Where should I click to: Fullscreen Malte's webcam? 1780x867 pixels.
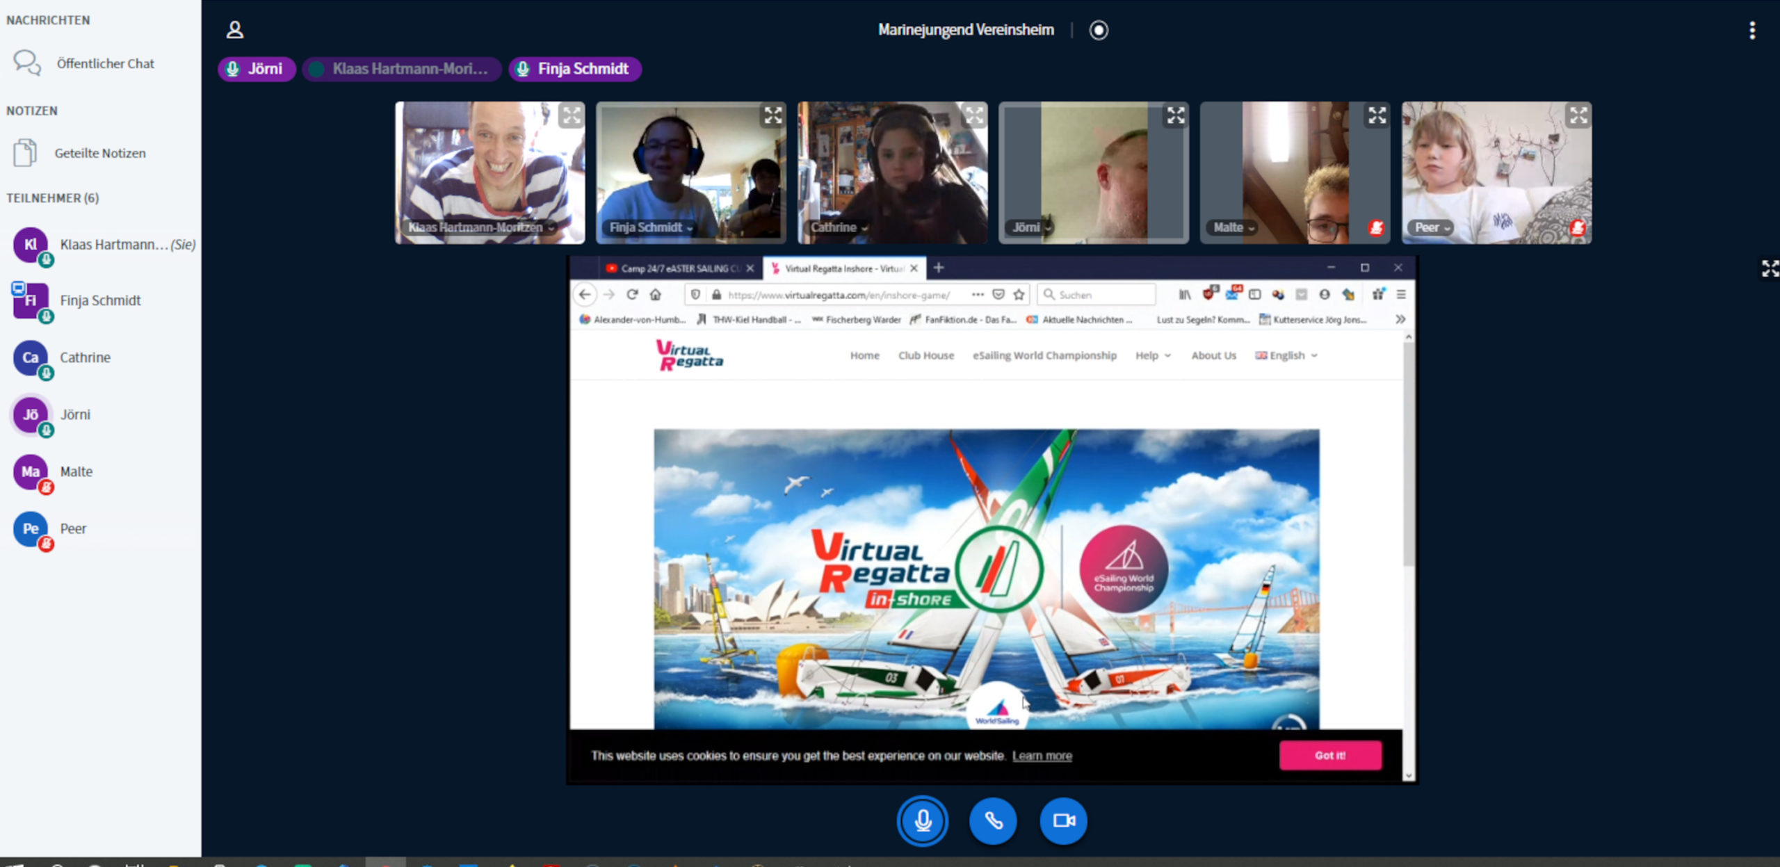[x=1377, y=115]
